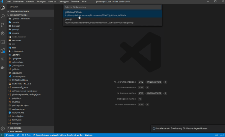Open tsconfig.json file
The image size is (225, 137).
[x=31, y=116]
